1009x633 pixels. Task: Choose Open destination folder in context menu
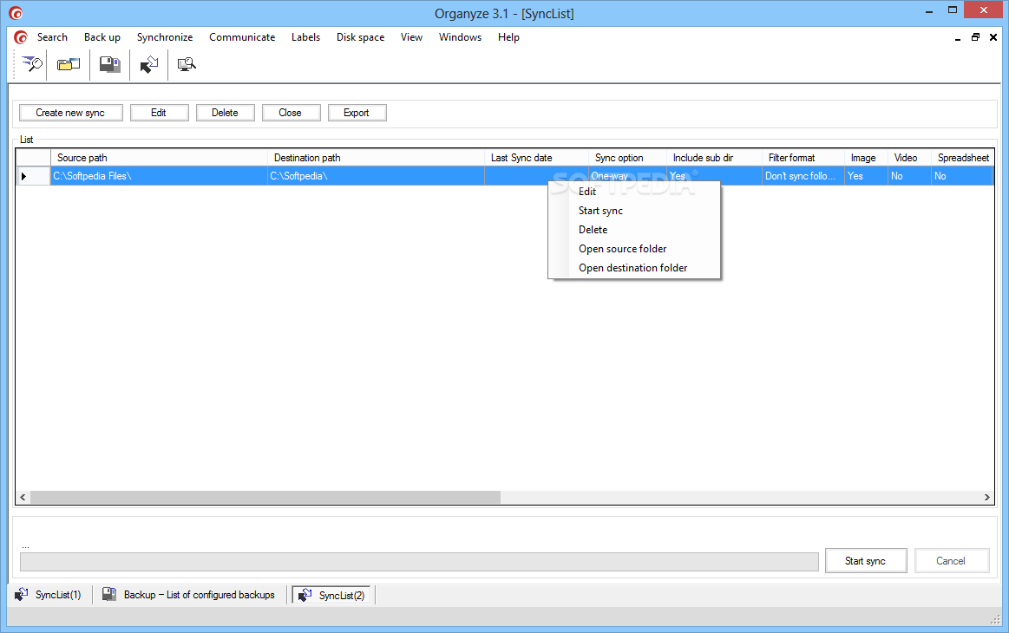pos(634,268)
